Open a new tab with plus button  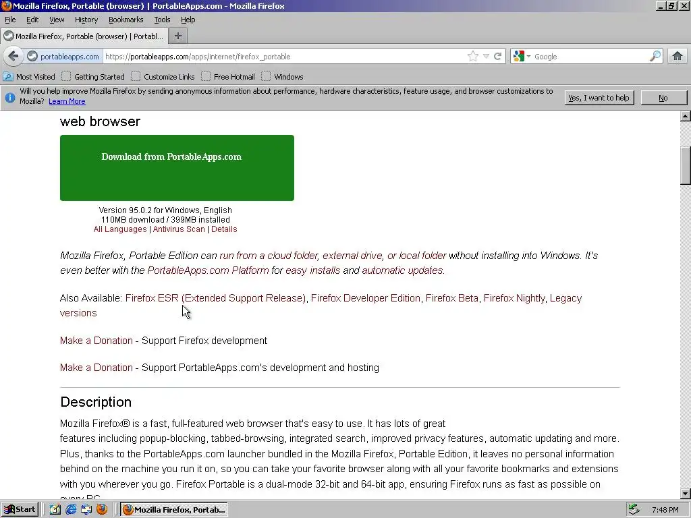click(x=178, y=36)
